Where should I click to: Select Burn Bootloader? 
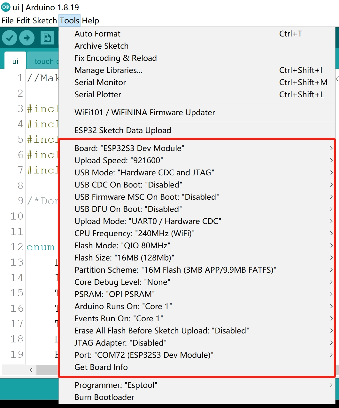point(197,397)
